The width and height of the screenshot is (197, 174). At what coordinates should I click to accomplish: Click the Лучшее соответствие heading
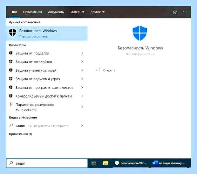[x=24, y=22]
